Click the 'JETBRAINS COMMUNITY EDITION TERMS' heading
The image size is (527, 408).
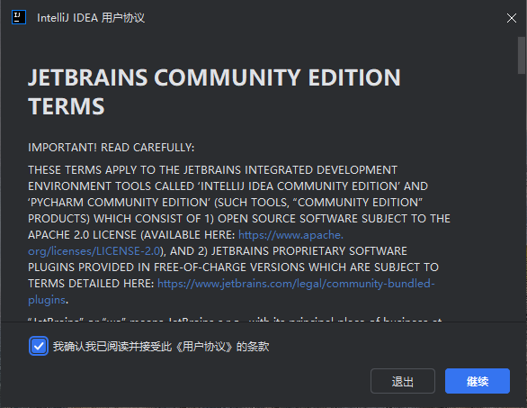214,92
